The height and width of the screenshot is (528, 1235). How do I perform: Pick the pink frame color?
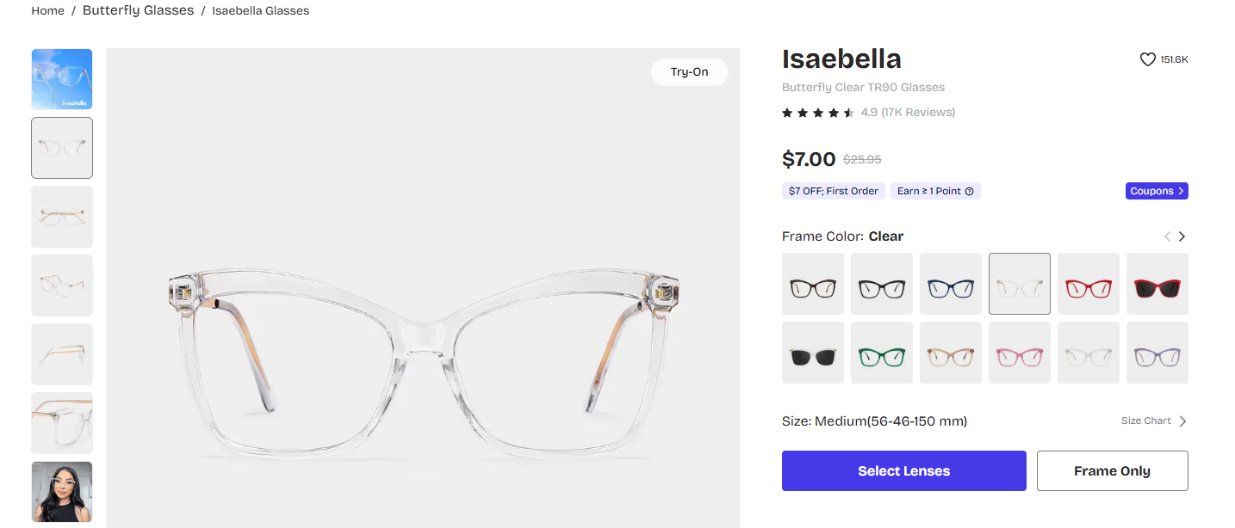pos(1019,352)
